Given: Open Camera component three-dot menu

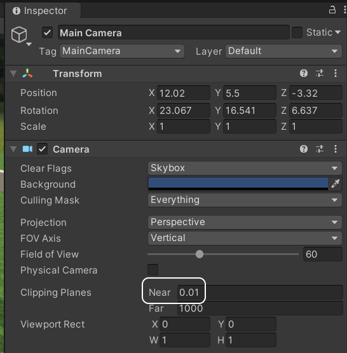Looking at the screenshot, I should click(336, 149).
